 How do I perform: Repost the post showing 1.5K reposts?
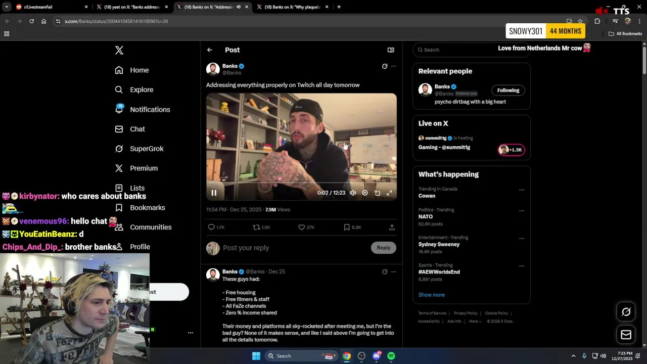coord(256,227)
